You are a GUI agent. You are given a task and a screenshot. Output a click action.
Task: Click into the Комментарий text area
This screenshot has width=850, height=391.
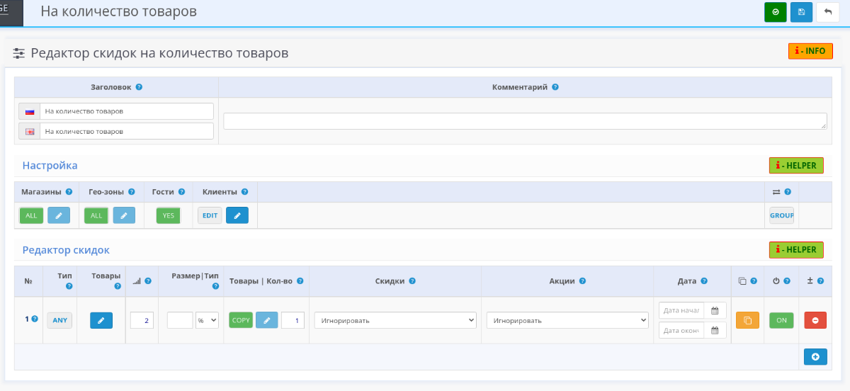coord(525,121)
